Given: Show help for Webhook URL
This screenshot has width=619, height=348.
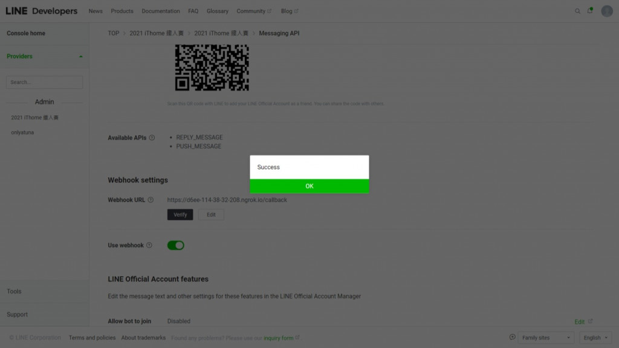Looking at the screenshot, I should coord(151,200).
